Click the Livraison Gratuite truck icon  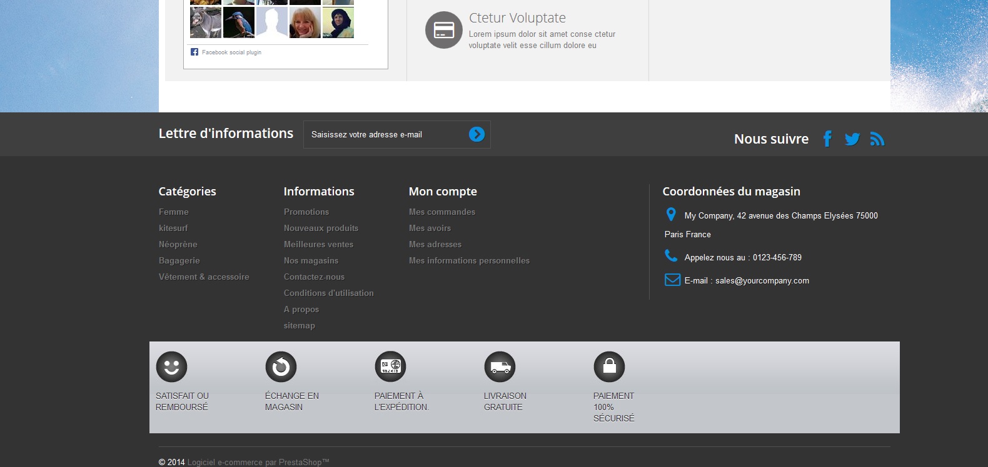pyautogui.click(x=500, y=366)
